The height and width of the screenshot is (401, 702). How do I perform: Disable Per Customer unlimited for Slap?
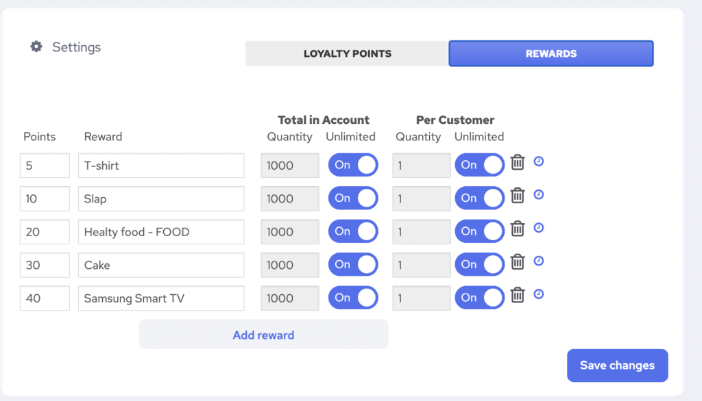(479, 198)
